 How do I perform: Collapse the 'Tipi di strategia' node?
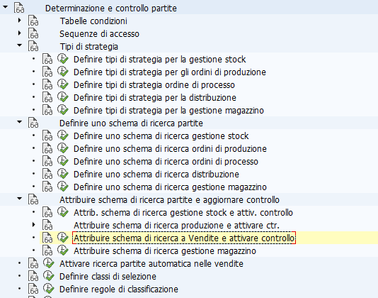tap(20, 45)
